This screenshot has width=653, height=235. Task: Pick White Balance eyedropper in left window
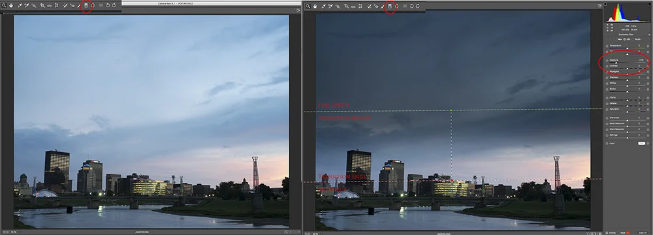[20, 5]
